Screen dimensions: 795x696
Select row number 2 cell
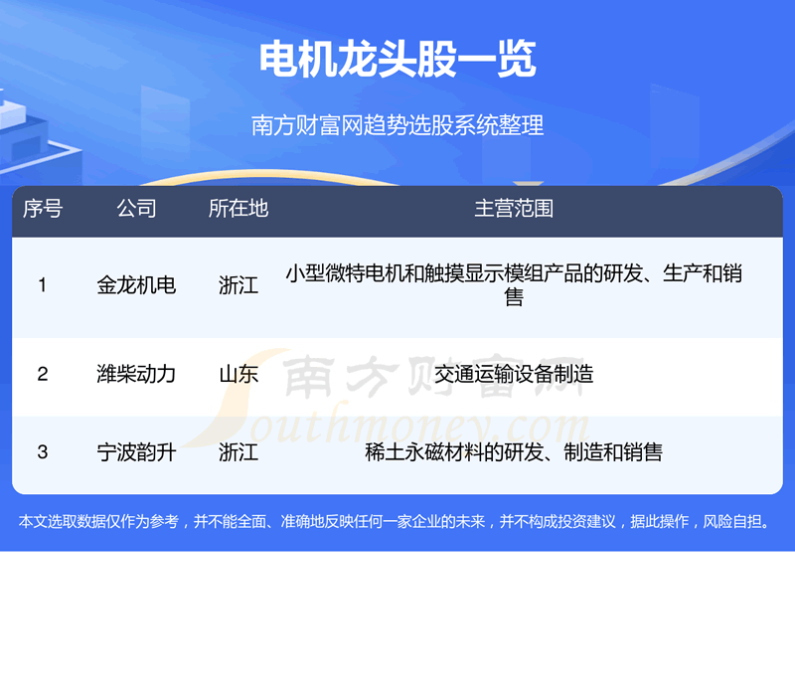coord(42,374)
